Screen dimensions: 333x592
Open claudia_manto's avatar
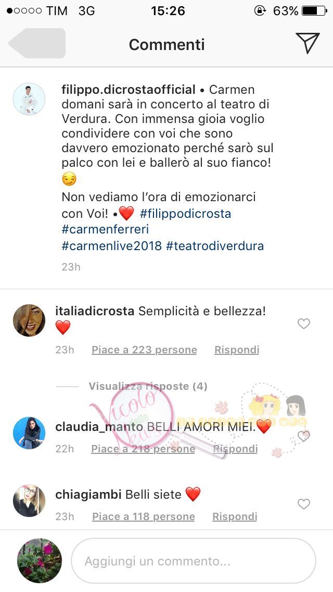tap(29, 433)
